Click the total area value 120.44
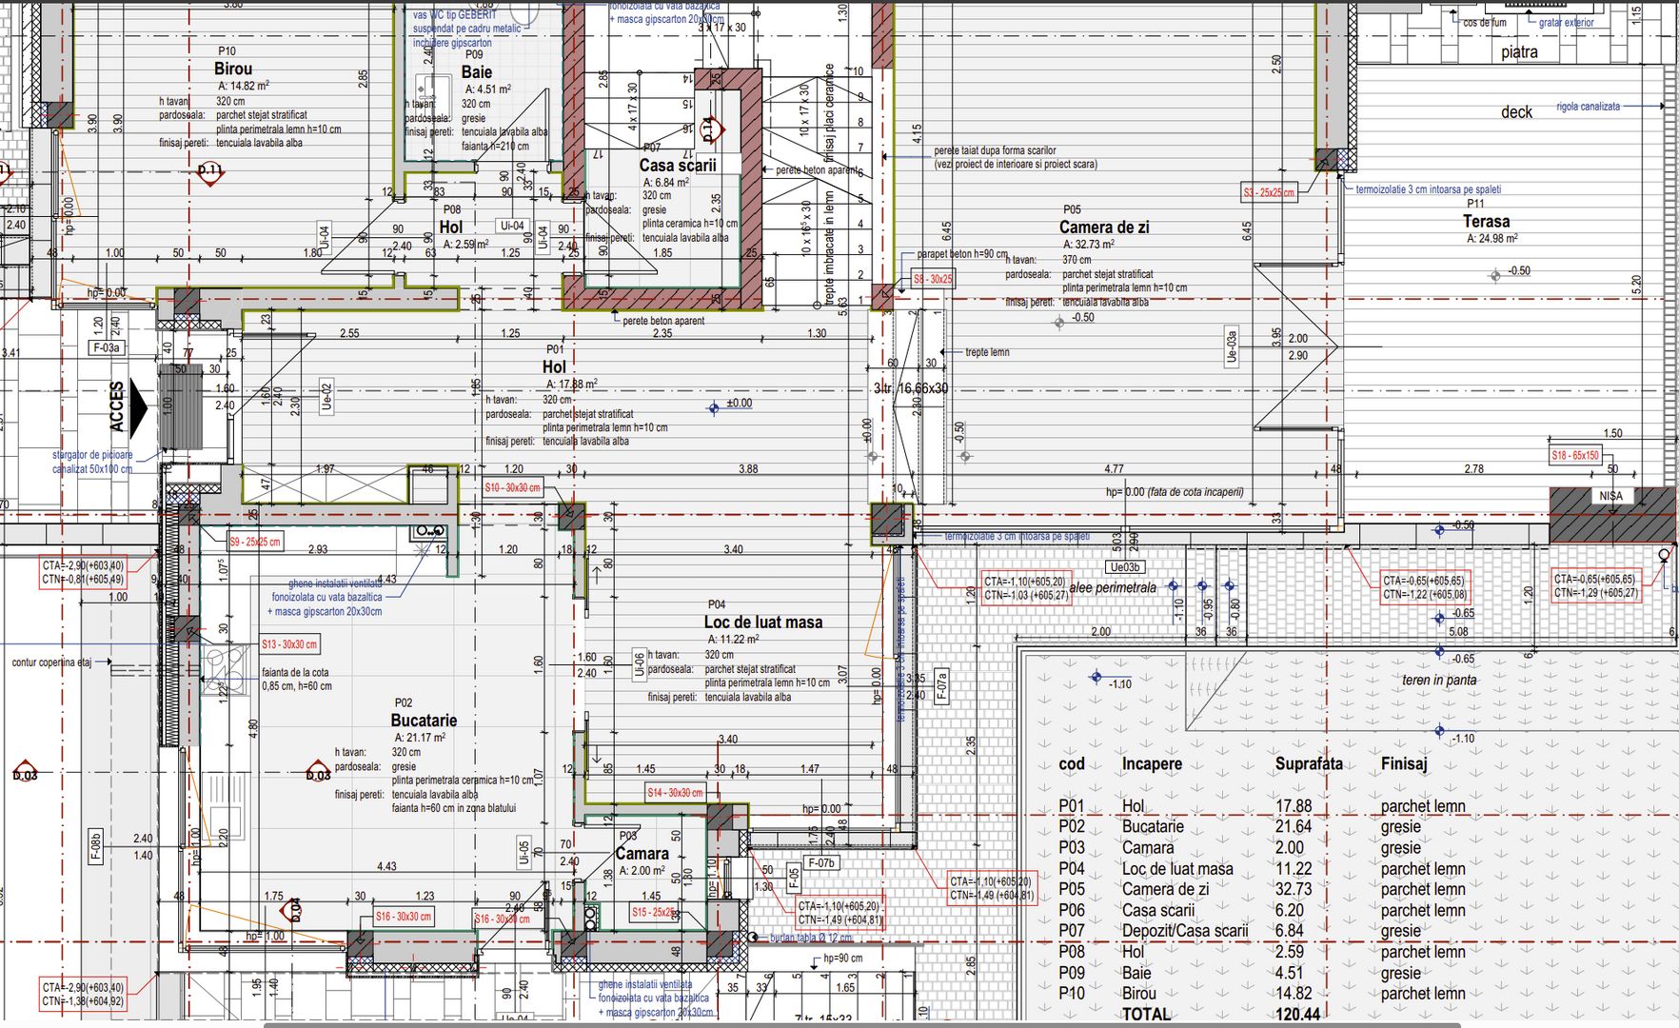 (1297, 1015)
